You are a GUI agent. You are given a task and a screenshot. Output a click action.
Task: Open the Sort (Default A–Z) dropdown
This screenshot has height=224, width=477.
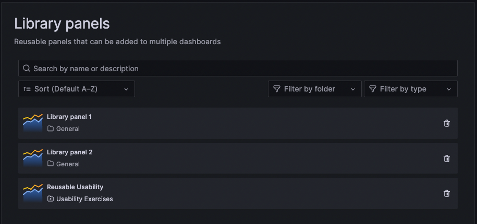(x=77, y=89)
